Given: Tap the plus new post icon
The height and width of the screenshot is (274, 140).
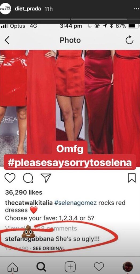Looking at the screenshot, I should coord(70,267).
